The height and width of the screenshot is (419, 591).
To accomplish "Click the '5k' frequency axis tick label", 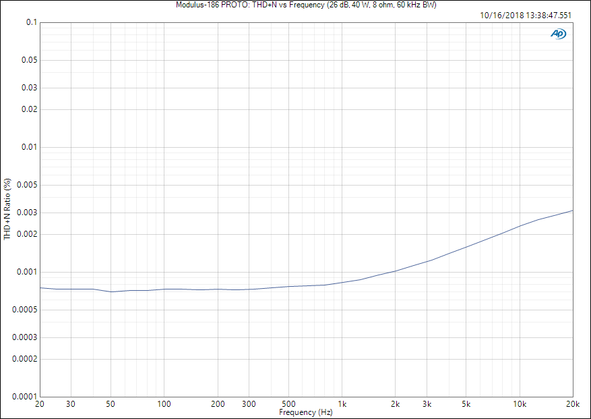I will click(x=466, y=404).
